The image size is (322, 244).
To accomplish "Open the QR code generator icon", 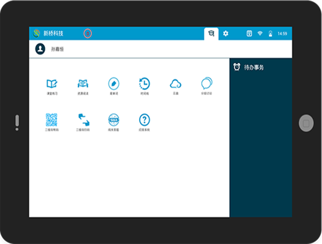I will [x=51, y=120].
